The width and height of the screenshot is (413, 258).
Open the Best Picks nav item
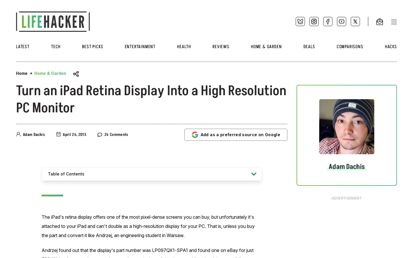click(x=92, y=47)
